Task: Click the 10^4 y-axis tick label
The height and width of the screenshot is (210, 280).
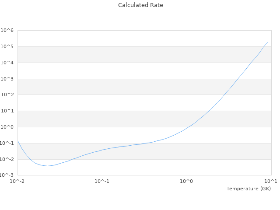Action: [7, 63]
